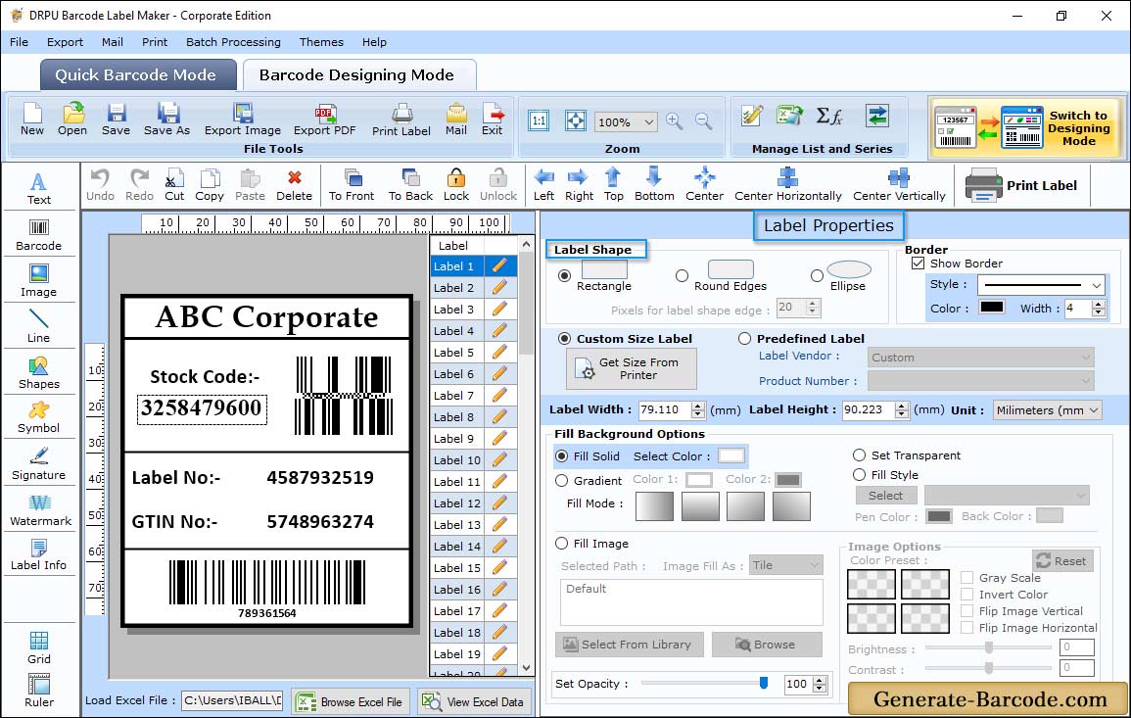
Task: Click the 1:1 actual size zoom icon
Action: click(x=539, y=120)
